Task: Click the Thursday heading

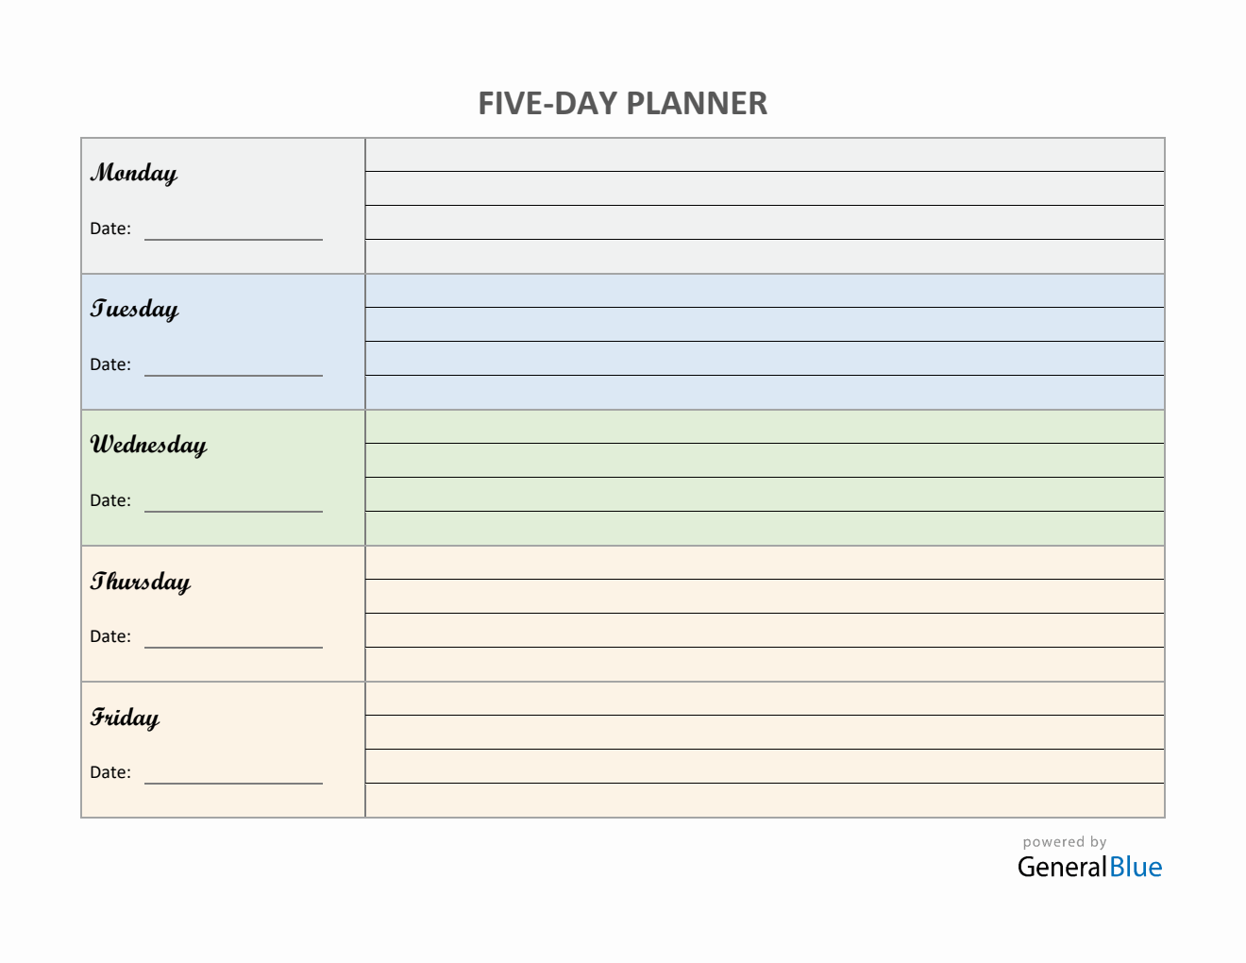Action: (x=141, y=582)
